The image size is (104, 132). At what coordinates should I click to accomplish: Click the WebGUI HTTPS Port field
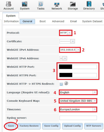tap(78, 75)
